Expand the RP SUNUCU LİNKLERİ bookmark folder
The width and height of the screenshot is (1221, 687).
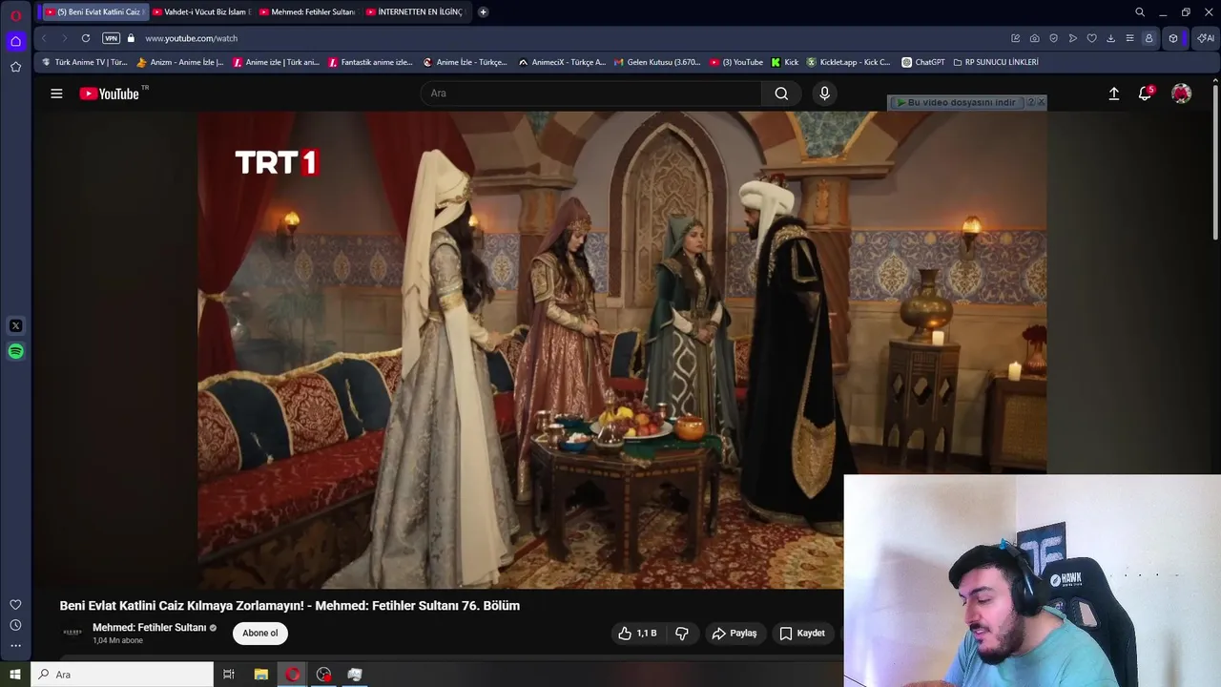pos(996,62)
